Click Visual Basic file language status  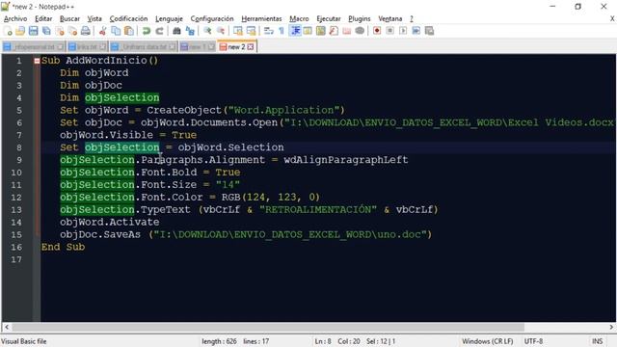click(23, 341)
